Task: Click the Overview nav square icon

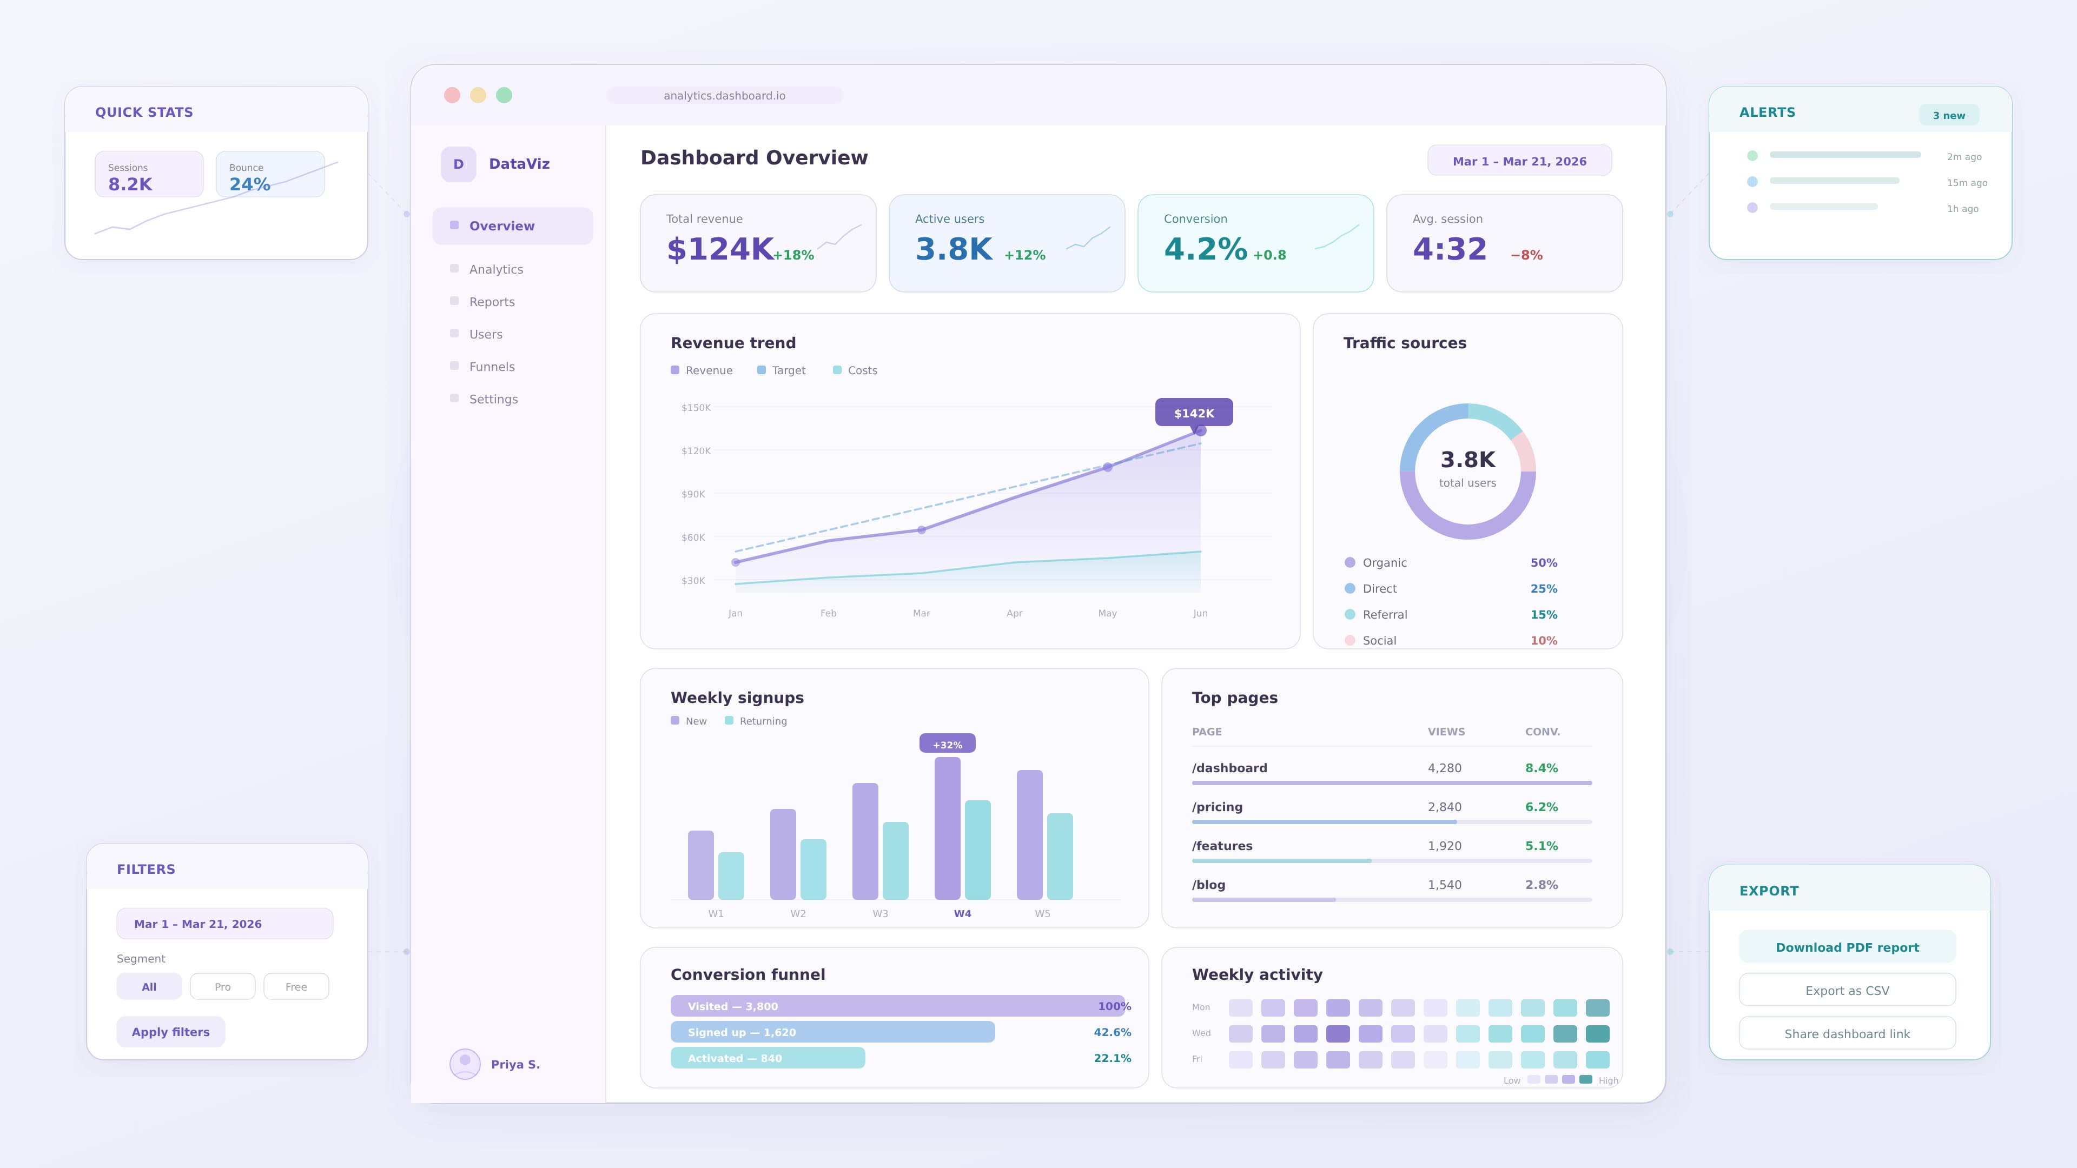Action: (x=454, y=225)
